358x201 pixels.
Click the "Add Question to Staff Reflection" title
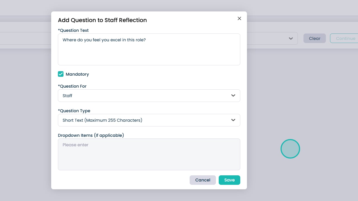(102, 20)
